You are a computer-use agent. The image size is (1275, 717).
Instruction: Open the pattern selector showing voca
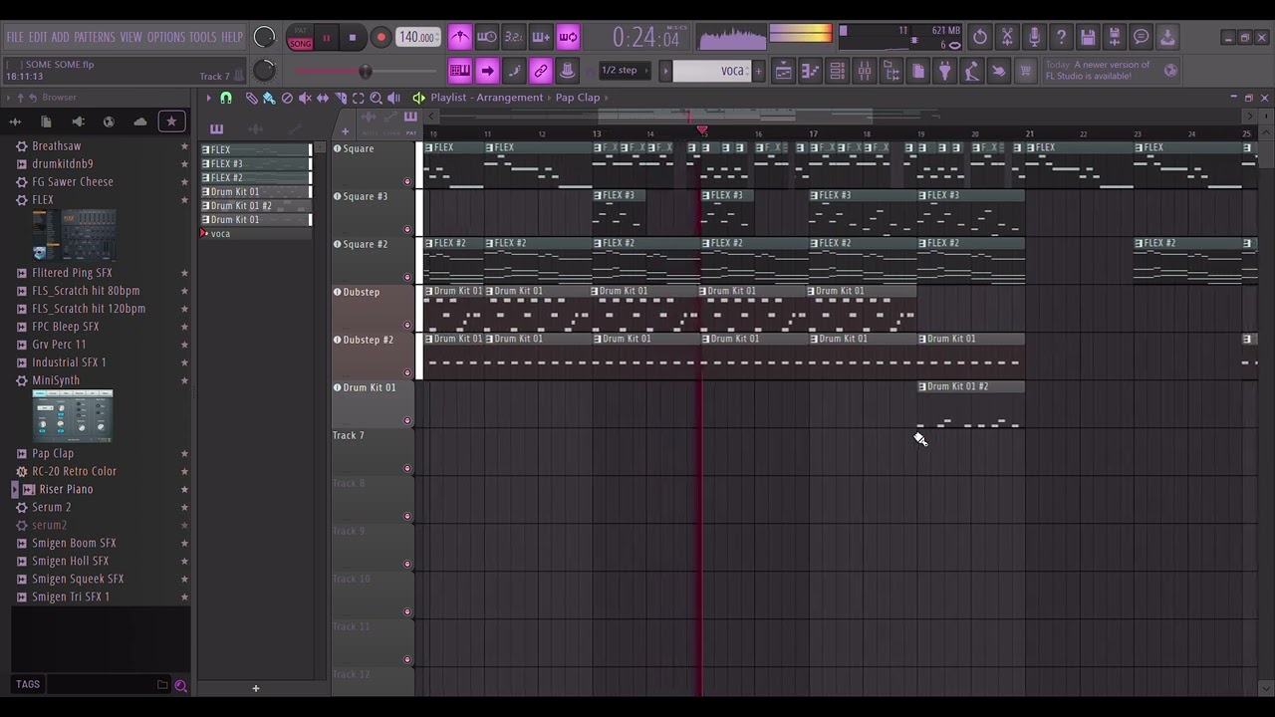coord(711,71)
